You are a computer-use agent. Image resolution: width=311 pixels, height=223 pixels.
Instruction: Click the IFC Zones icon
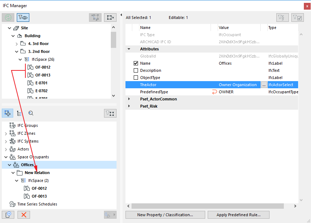pos(13,133)
